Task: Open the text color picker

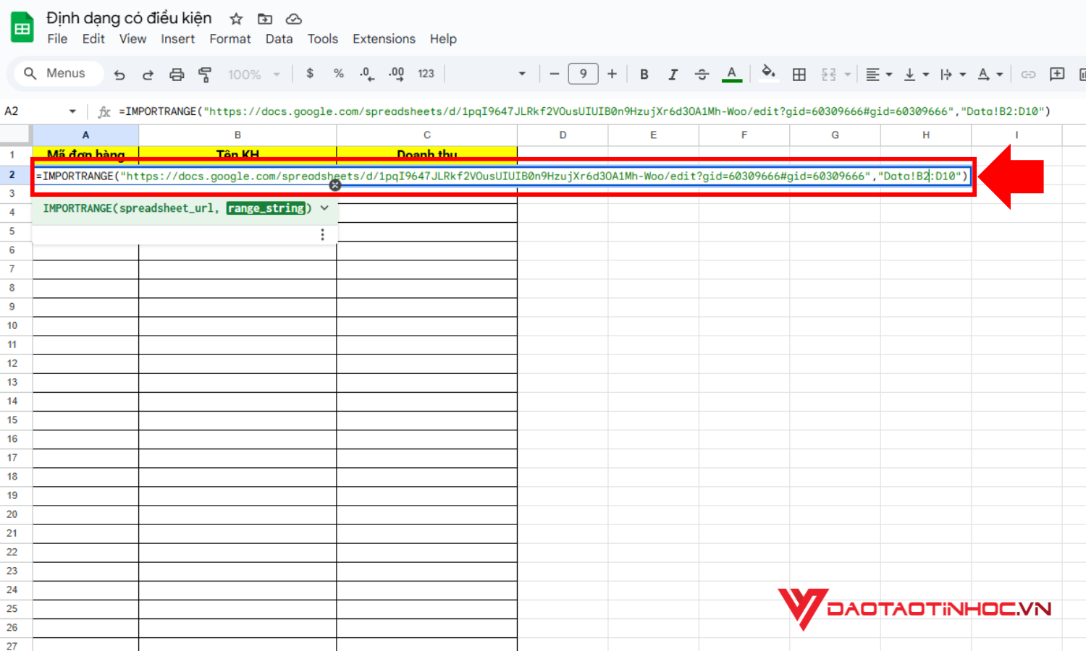Action: [732, 74]
